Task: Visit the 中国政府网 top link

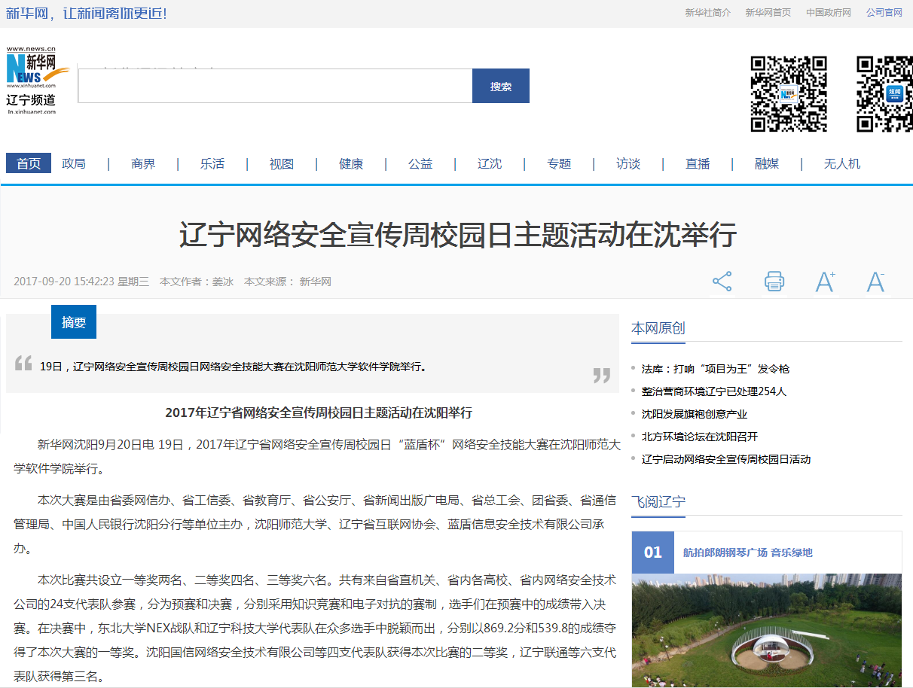Action: click(828, 13)
